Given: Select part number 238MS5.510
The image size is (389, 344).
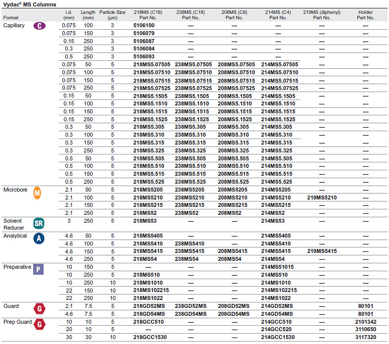Looking at the screenshot, I should pyautogui.click(x=190, y=166).
